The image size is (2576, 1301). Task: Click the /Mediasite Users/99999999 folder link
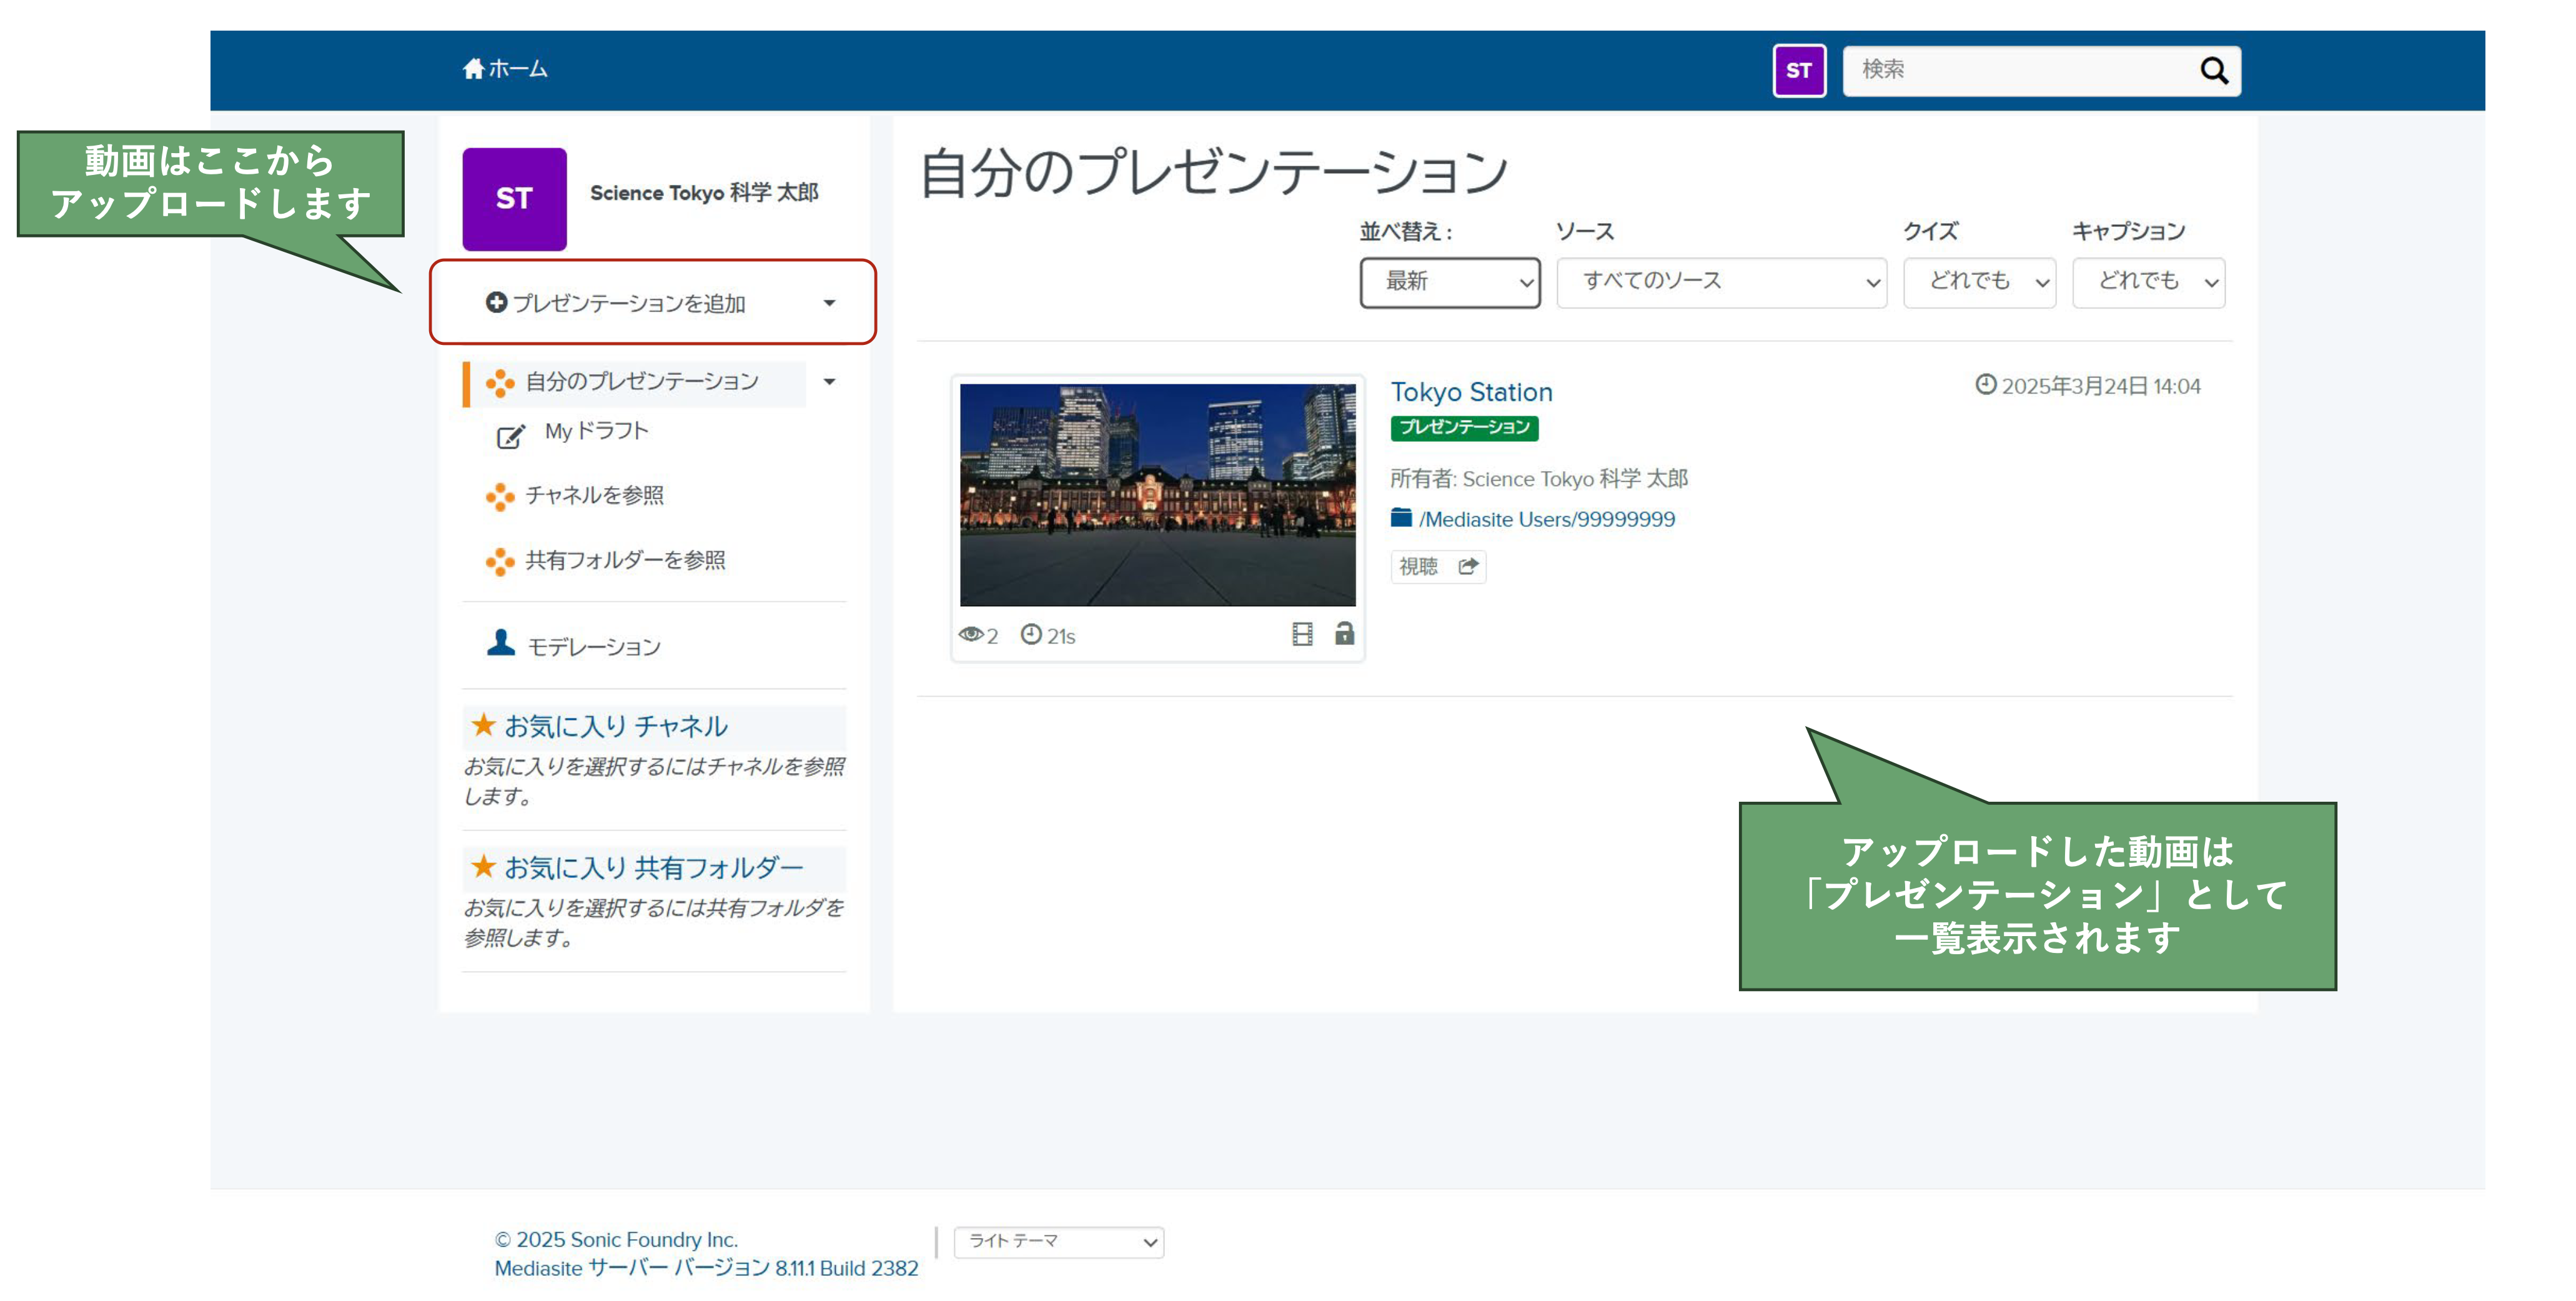[1546, 519]
